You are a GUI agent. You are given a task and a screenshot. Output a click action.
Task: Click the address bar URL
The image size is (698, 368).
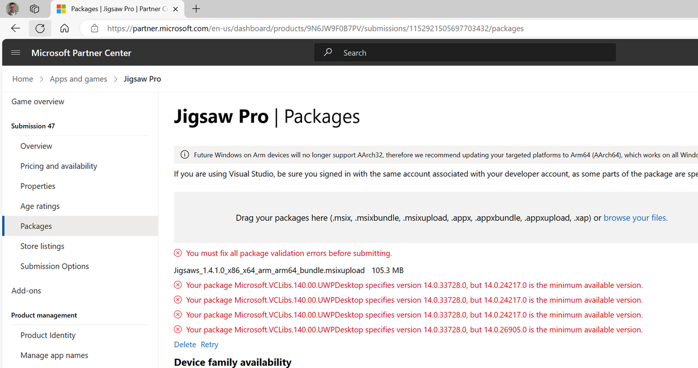315,28
